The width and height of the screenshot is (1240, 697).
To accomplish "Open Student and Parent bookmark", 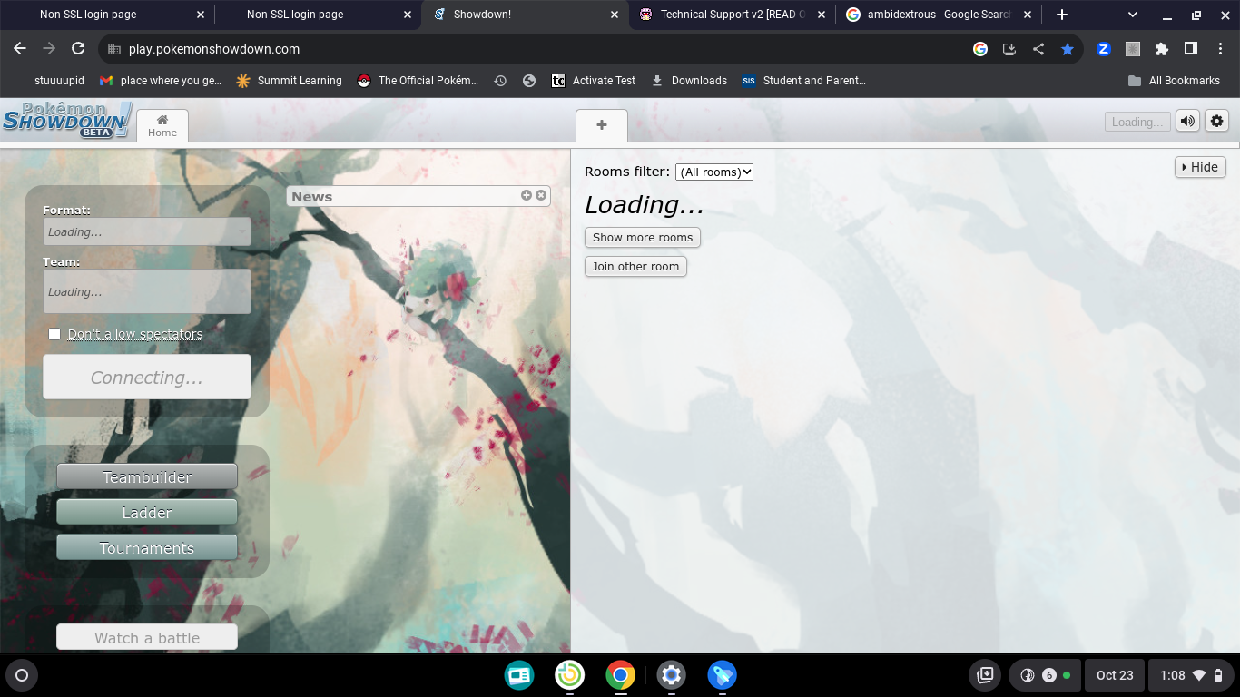I will 804,81.
